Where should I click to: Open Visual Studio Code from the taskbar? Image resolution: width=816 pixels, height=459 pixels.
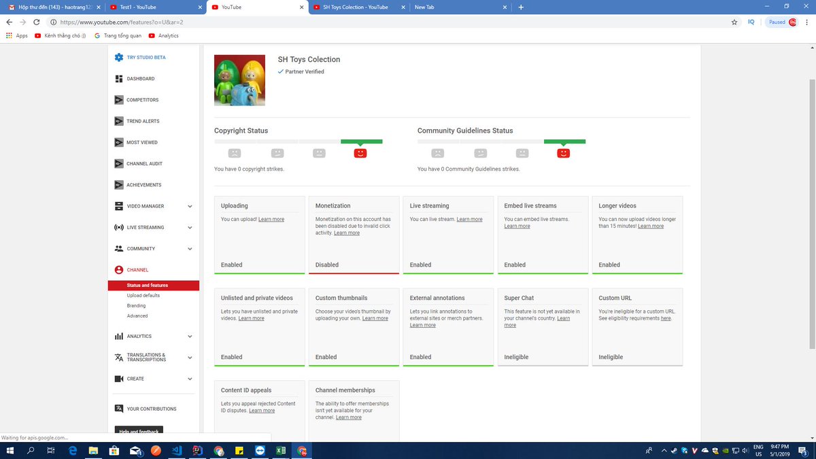pos(176,450)
